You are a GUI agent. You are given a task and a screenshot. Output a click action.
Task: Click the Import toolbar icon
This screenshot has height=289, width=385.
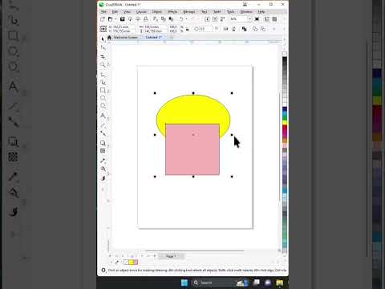coord(207,19)
